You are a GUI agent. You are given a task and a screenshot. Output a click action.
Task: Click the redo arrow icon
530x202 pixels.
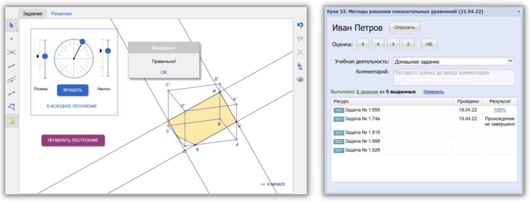(300, 39)
